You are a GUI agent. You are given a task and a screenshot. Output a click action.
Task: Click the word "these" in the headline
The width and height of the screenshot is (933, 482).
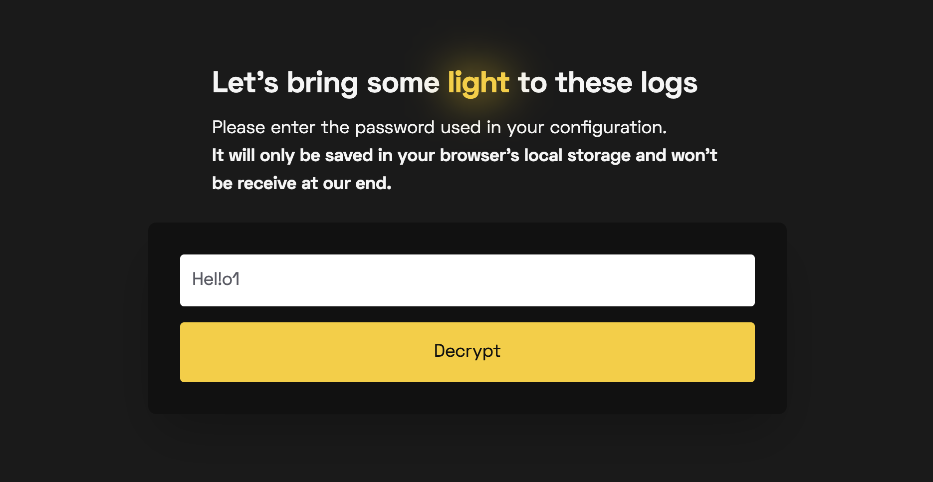594,83
